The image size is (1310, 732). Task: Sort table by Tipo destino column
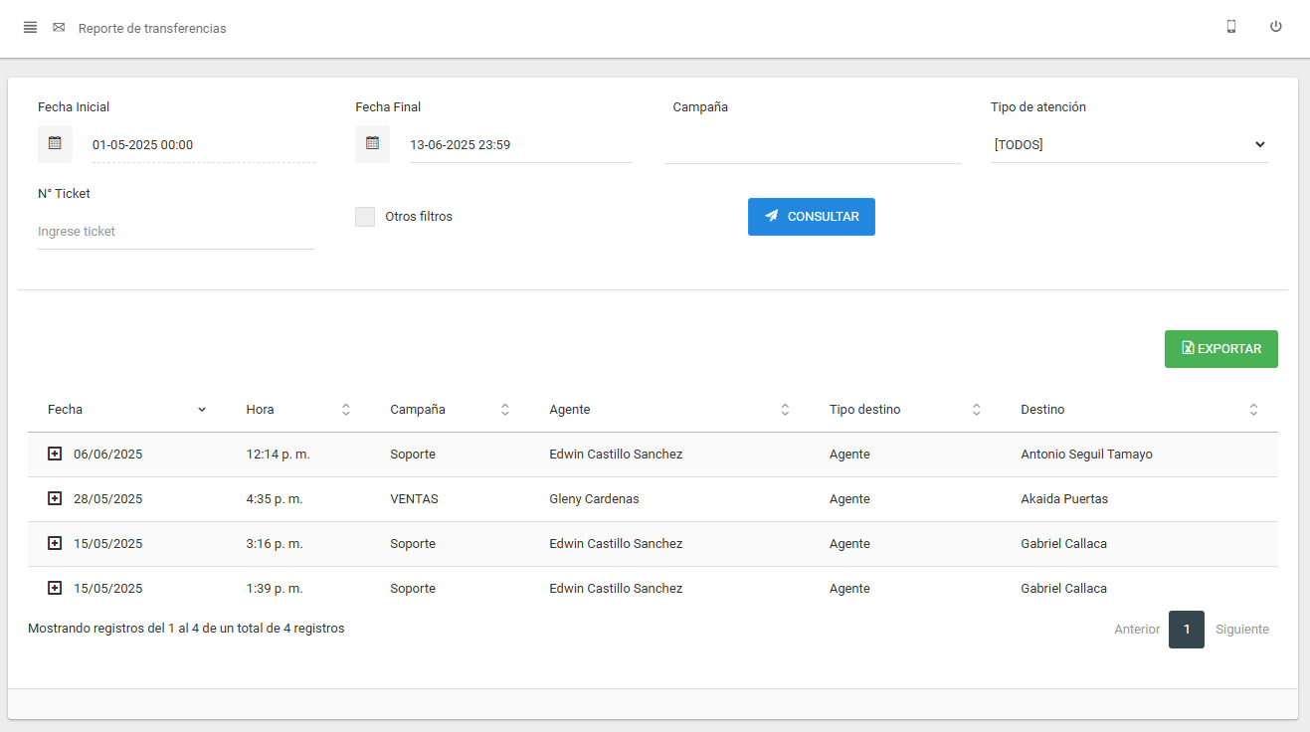tap(904, 410)
